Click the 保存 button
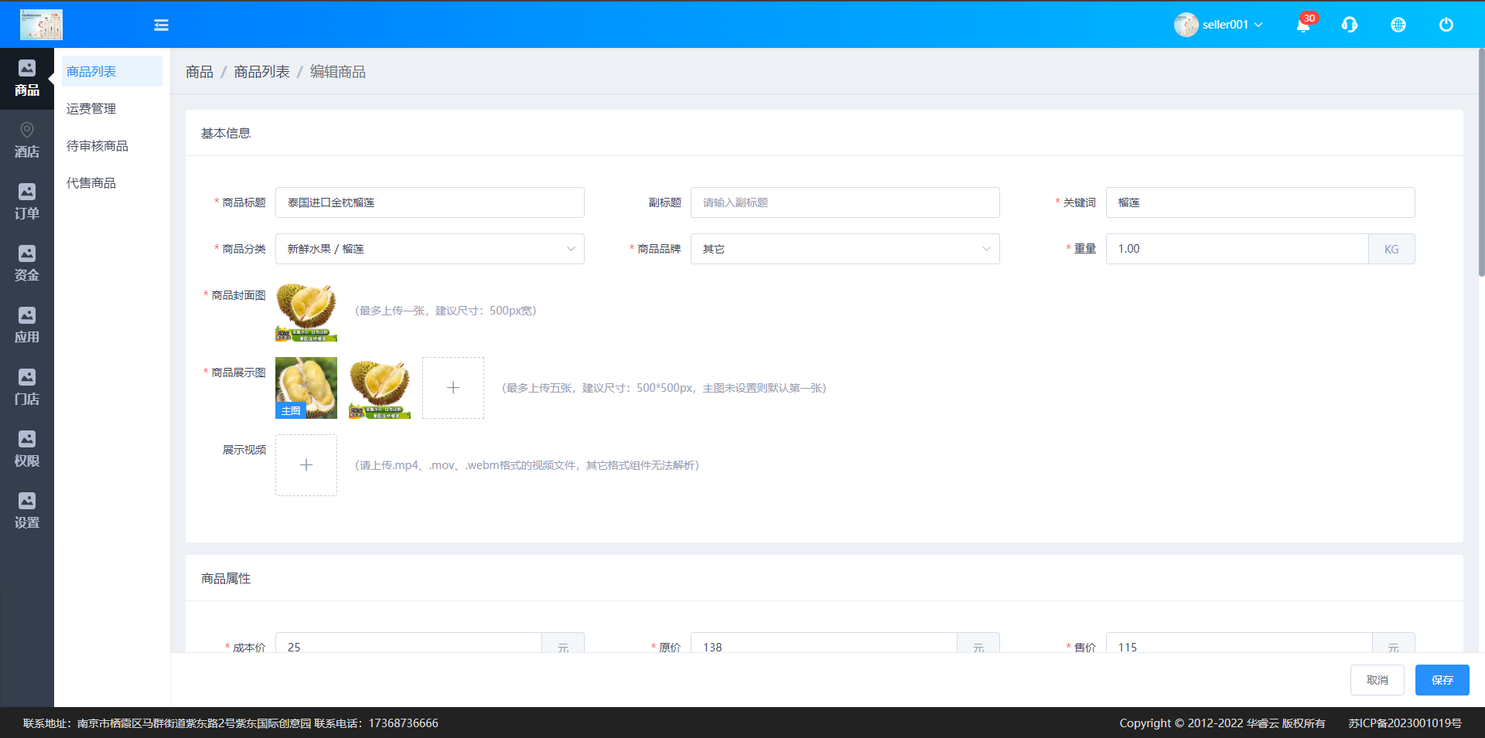Image resolution: width=1485 pixels, height=738 pixels. [1442, 680]
